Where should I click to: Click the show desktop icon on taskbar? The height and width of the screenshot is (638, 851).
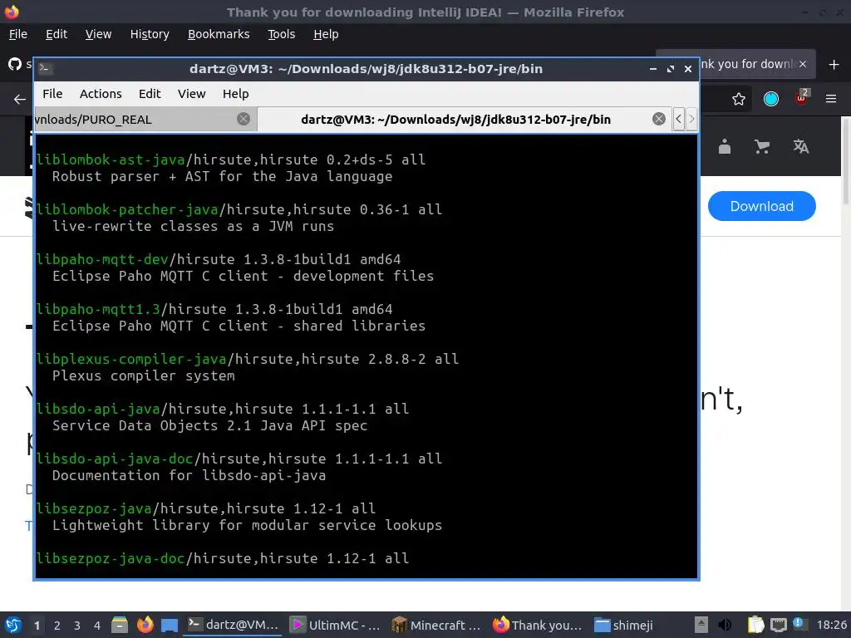coord(170,625)
